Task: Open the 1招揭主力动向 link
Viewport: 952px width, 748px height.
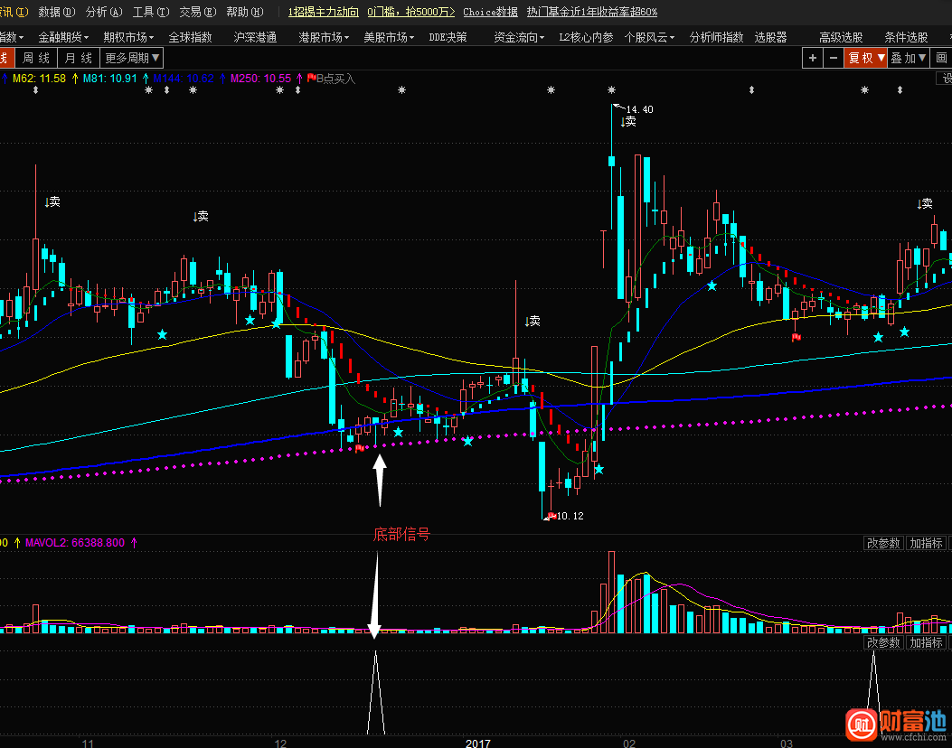Action: click(x=323, y=12)
